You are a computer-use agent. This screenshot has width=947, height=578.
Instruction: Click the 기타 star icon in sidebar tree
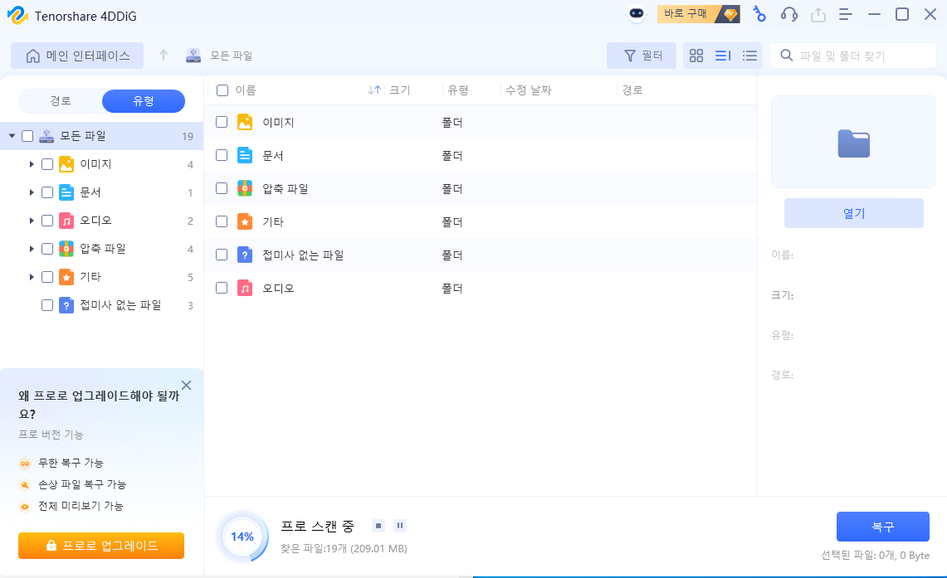tap(66, 277)
